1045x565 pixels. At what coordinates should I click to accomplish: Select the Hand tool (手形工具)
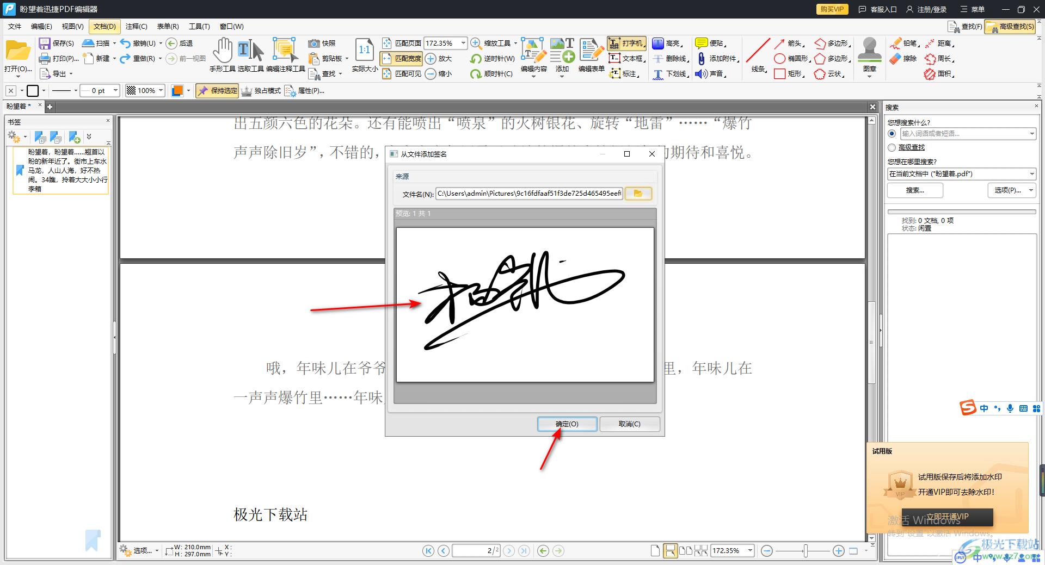tap(222, 55)
